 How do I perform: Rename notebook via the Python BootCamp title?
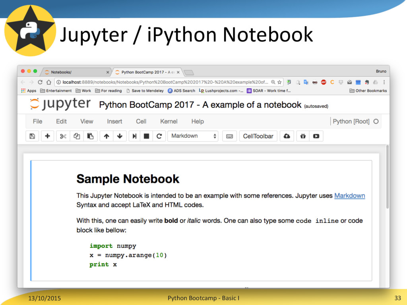point(200,105)
